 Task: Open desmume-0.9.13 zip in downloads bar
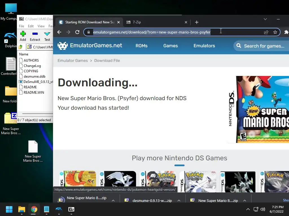click(x=148, y=200)
